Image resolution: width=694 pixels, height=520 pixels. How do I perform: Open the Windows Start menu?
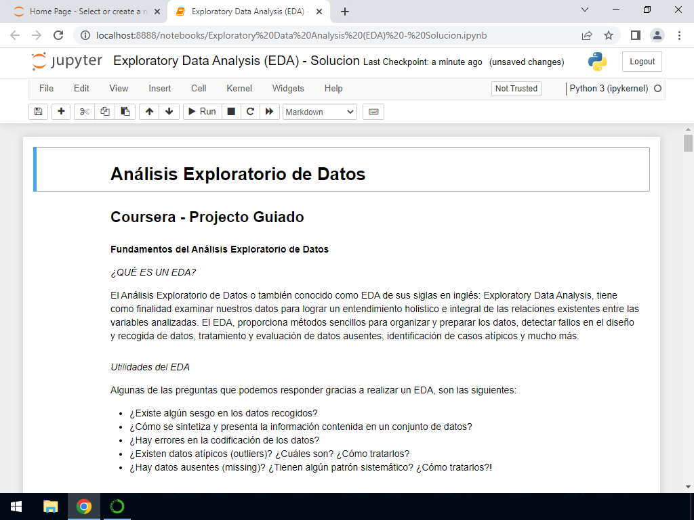click(x=16, y=506)
